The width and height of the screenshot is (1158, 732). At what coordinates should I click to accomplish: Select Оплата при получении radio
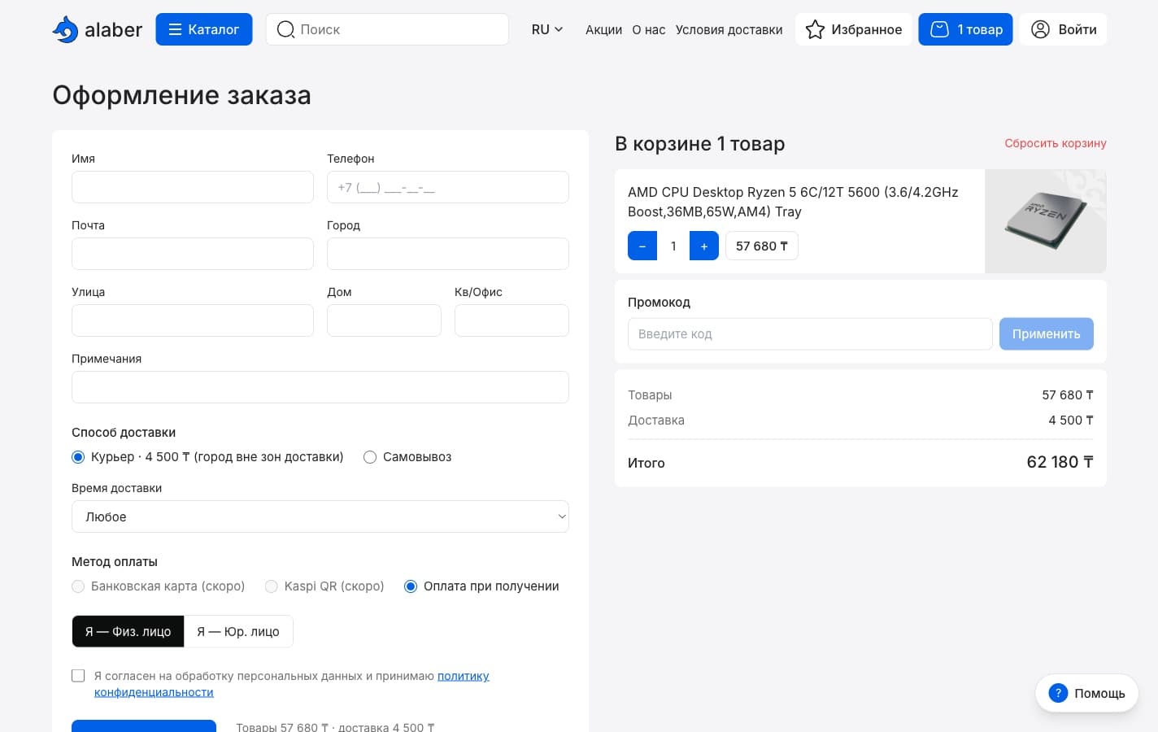point(411,586)
